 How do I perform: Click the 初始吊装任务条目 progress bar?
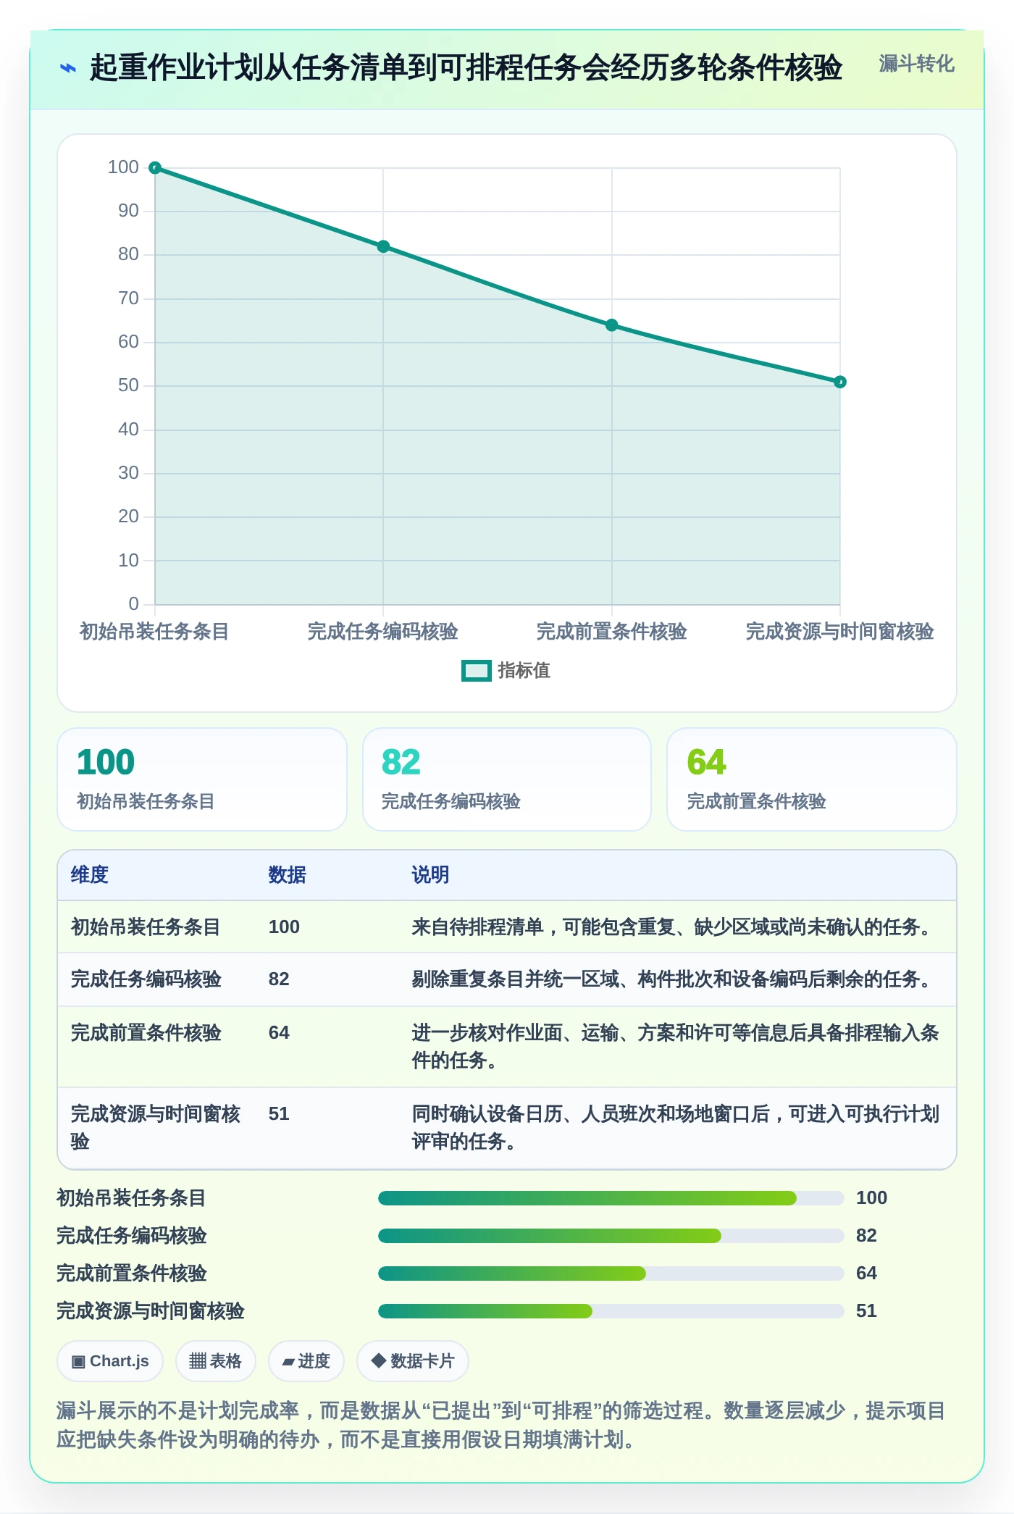coord(611,1198)
